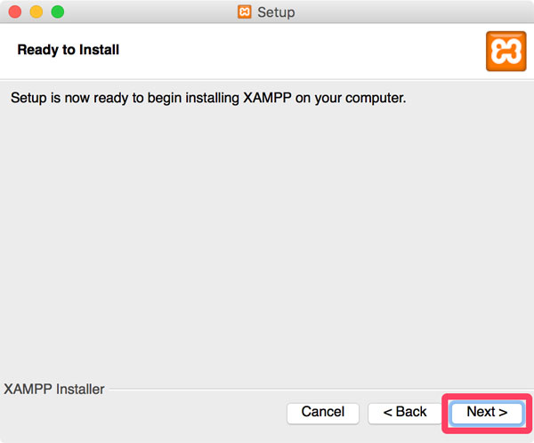Proceed by clicking the Next > button
534x443 pixels.
[x=487, y=413]
